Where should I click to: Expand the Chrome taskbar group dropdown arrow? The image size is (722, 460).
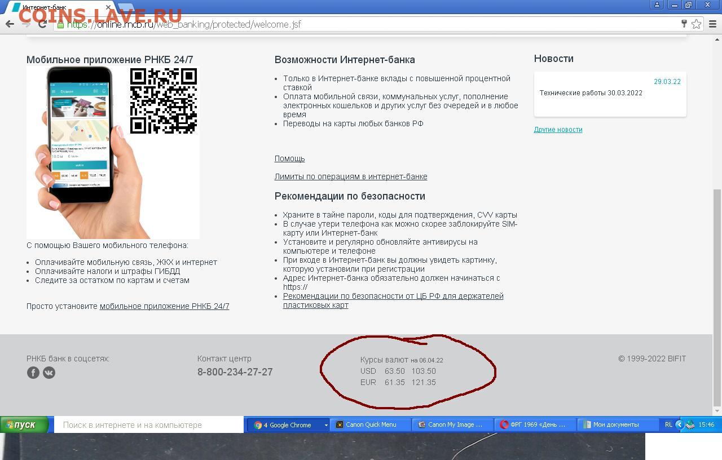point(325,425)
